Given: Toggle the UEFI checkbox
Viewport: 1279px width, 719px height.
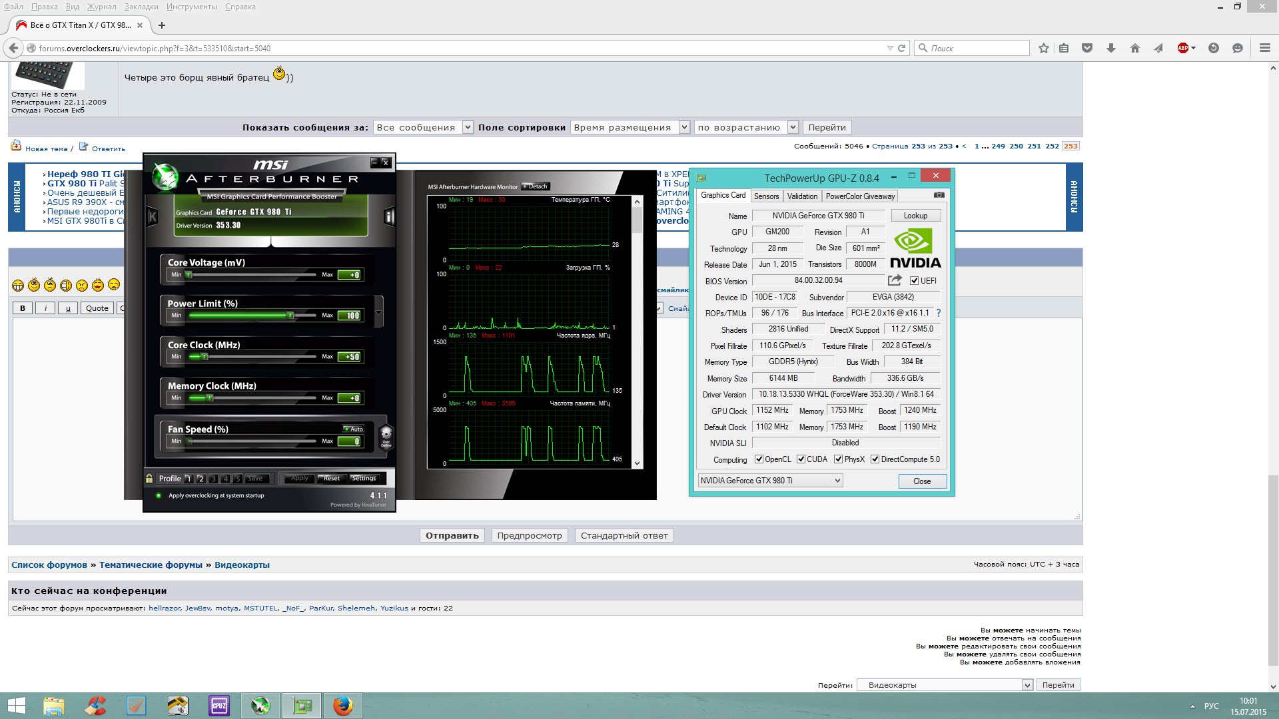Looking at the screenshot, I should pos(915,281).
